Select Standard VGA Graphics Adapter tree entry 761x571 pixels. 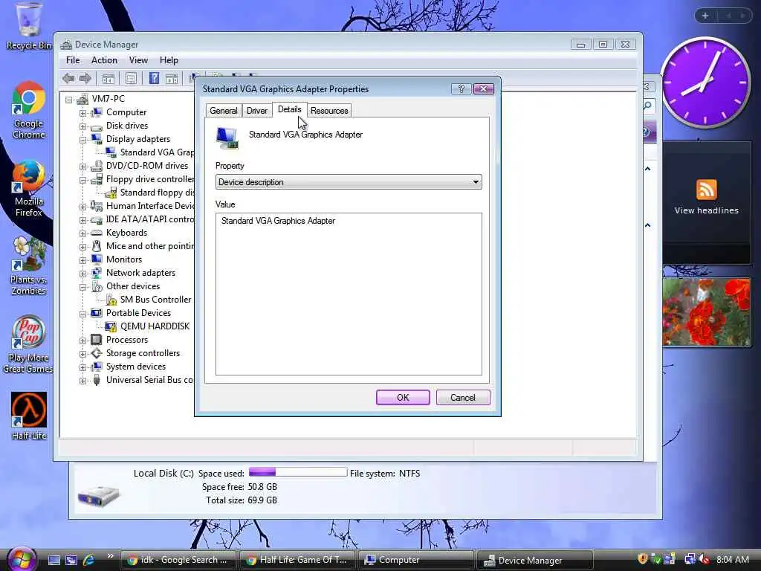pyautogui.click(x=157, y=152)
